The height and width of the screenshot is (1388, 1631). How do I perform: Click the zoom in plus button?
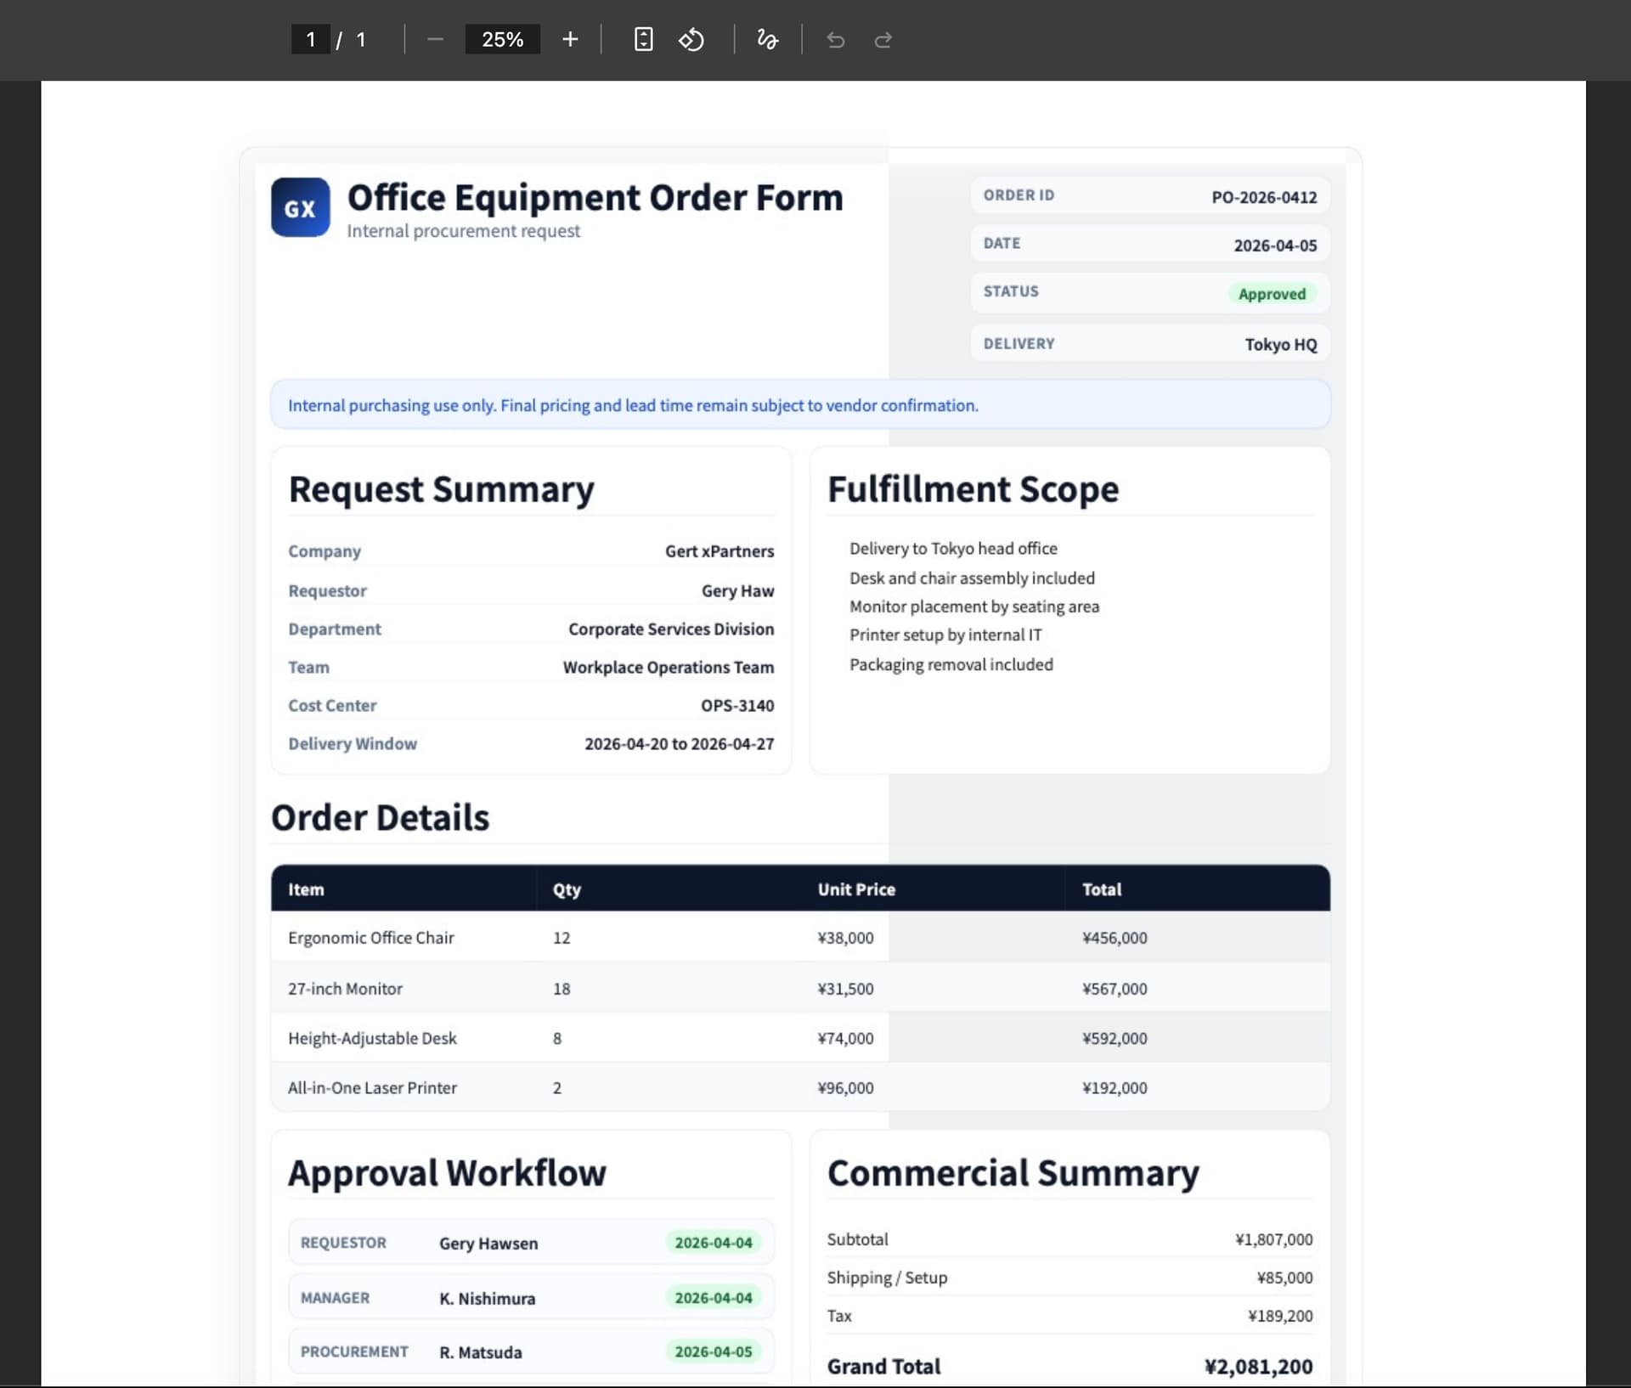[x=570, y=40]
